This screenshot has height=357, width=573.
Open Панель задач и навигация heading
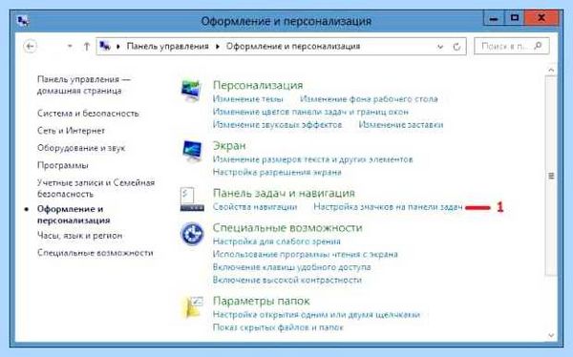click(284, 193)
